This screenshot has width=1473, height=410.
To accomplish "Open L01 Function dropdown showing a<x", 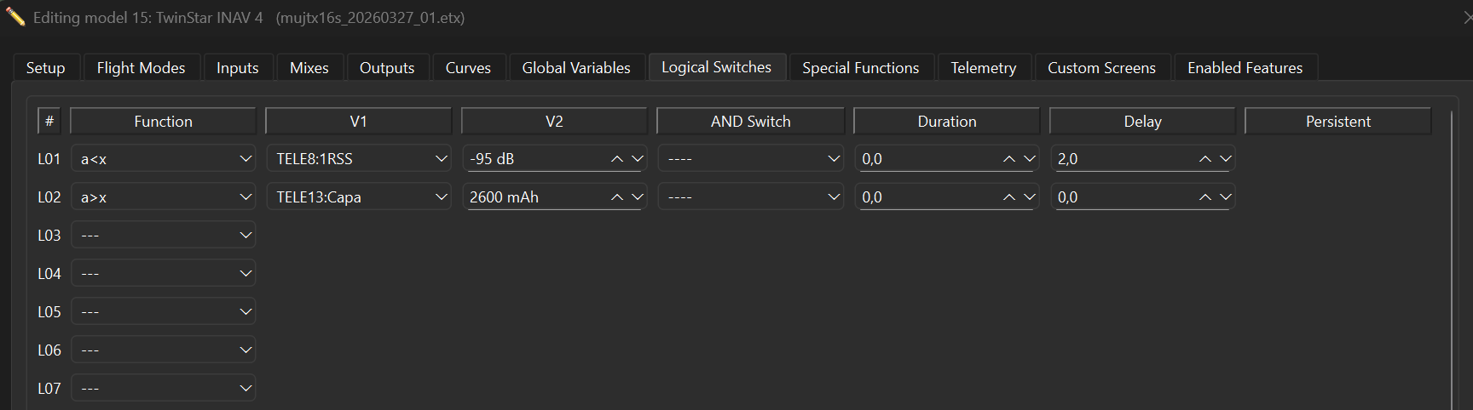I will pyautogui.click(x=164, y=159).
